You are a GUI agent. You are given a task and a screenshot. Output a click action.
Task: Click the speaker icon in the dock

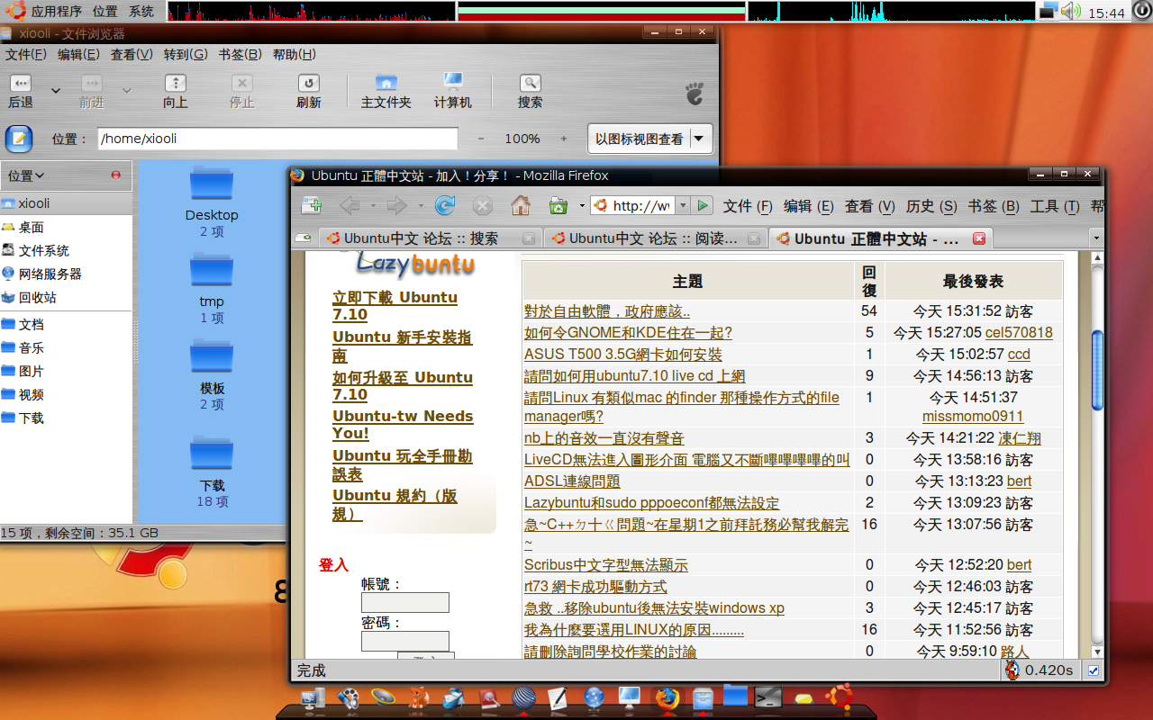click(382, 697)
